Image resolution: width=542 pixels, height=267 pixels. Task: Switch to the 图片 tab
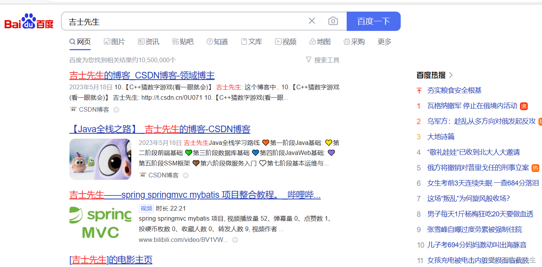click(x=114, y=42)
